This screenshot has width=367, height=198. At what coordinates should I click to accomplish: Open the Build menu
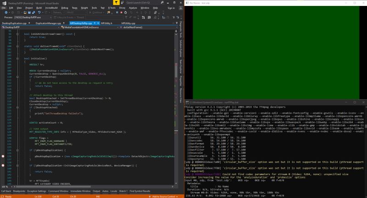[39, 8]
